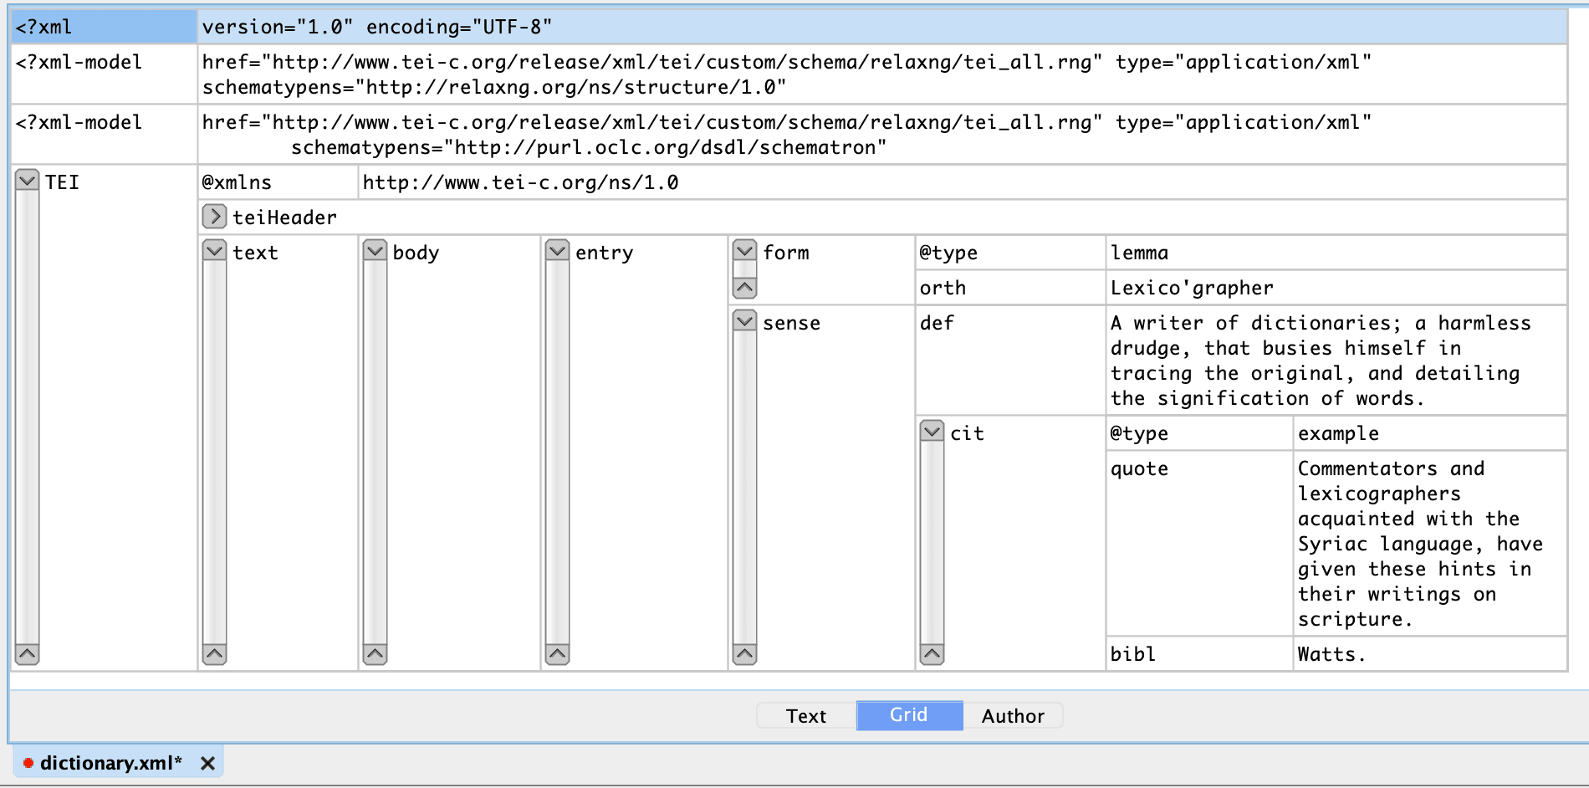Switch to the Text editing mode
This screenshot has width=1589, height=788.
click(x=805, y=716)
